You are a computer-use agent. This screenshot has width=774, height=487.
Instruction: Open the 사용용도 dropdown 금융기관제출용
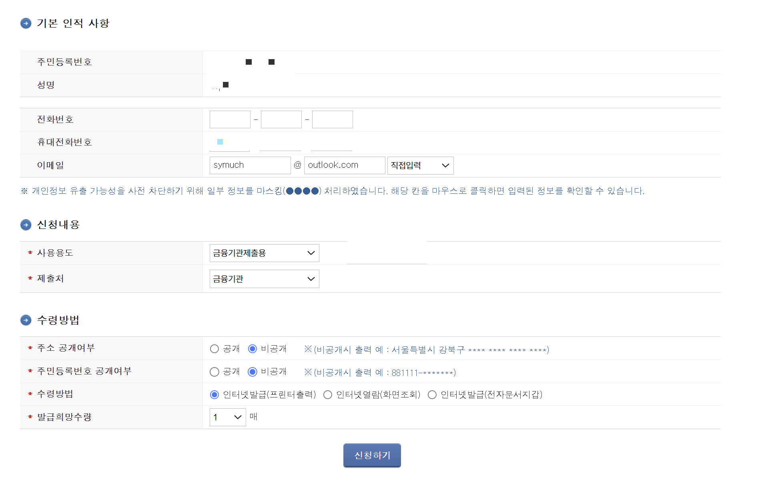pos(264,253)
